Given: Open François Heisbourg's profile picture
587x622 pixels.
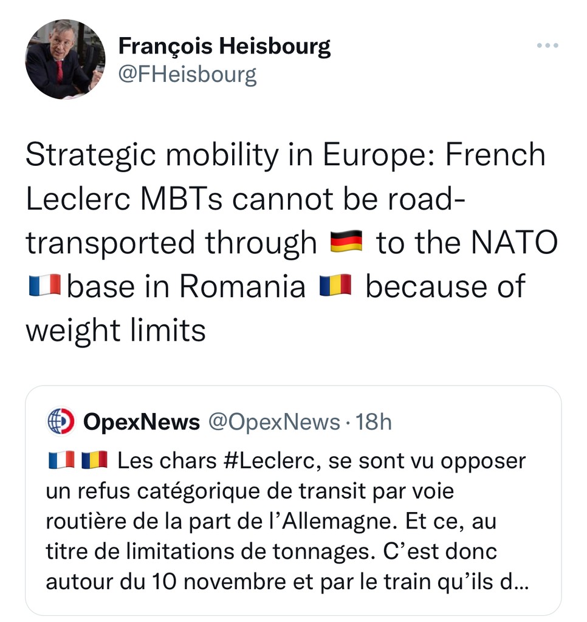Looking at the screenshot, I should (x=66, y=60).
